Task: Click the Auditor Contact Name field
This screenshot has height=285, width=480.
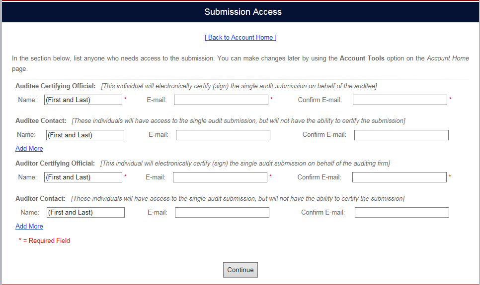Action: pyautogui.click(x=85, y=213)
